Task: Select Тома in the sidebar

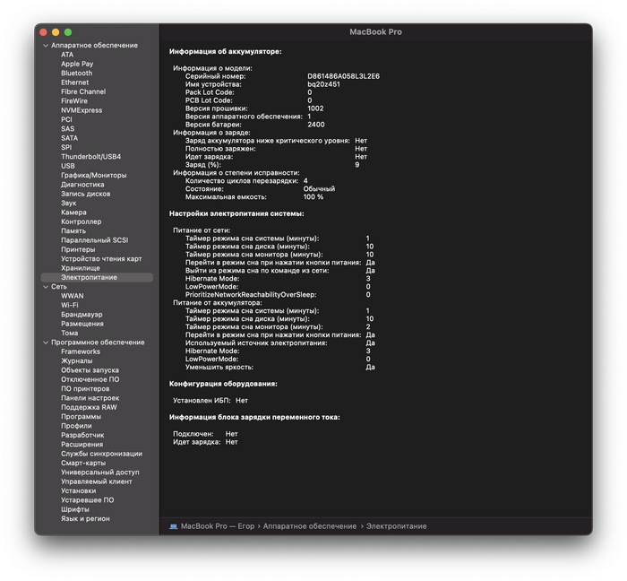Action: tap(69, 333)
